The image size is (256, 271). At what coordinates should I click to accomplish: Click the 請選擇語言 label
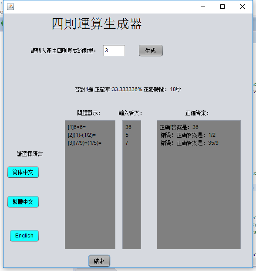tap(30, 154)
